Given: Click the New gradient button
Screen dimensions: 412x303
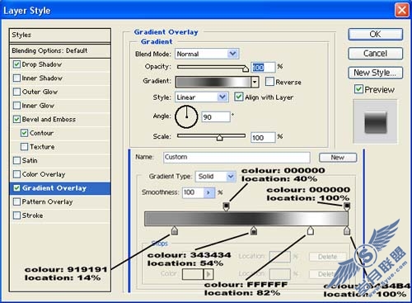Looking at the screenshot, I should coord(338,158).
